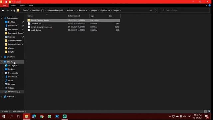
Task: Expand 3D Objects node
Action: 3,66
